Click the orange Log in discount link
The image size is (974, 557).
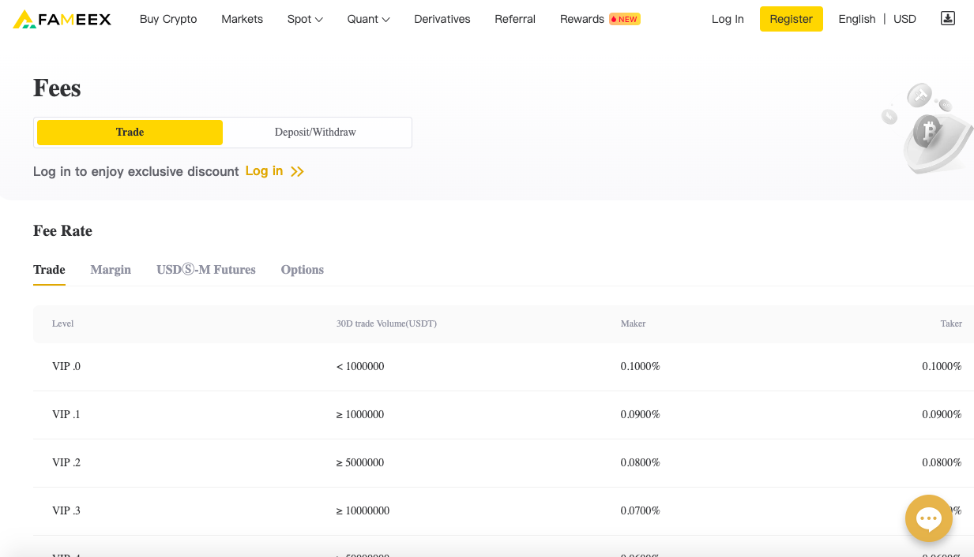pos(264,171)
